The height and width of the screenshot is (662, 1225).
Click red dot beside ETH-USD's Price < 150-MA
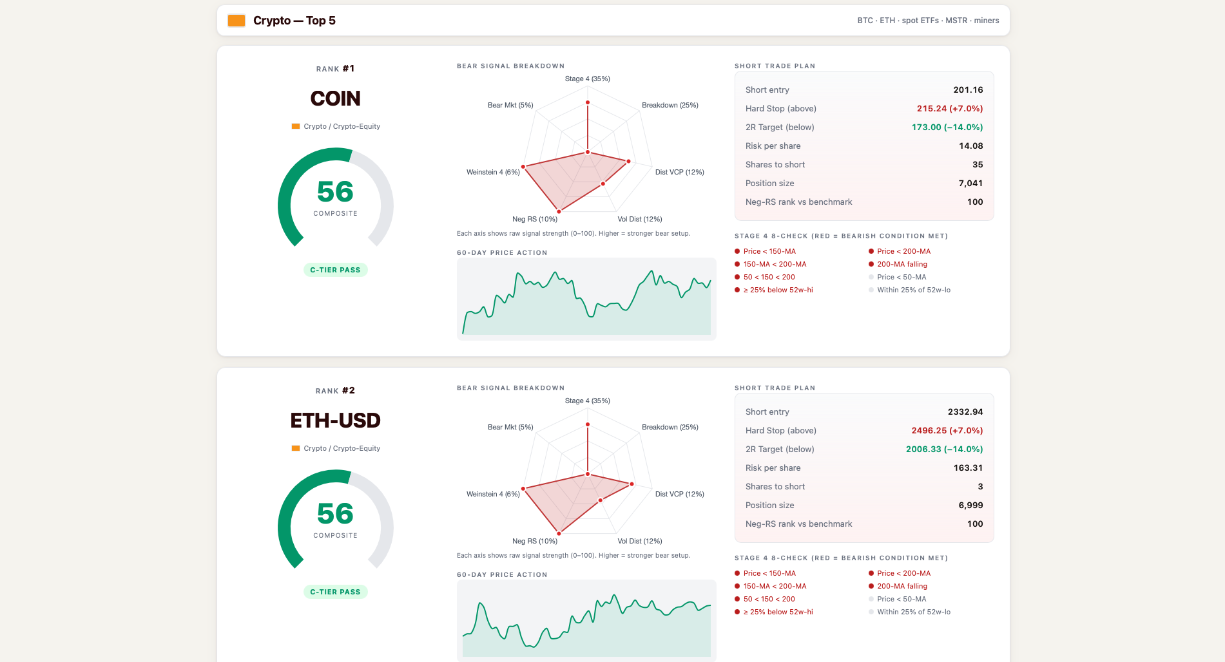point(737,574)
